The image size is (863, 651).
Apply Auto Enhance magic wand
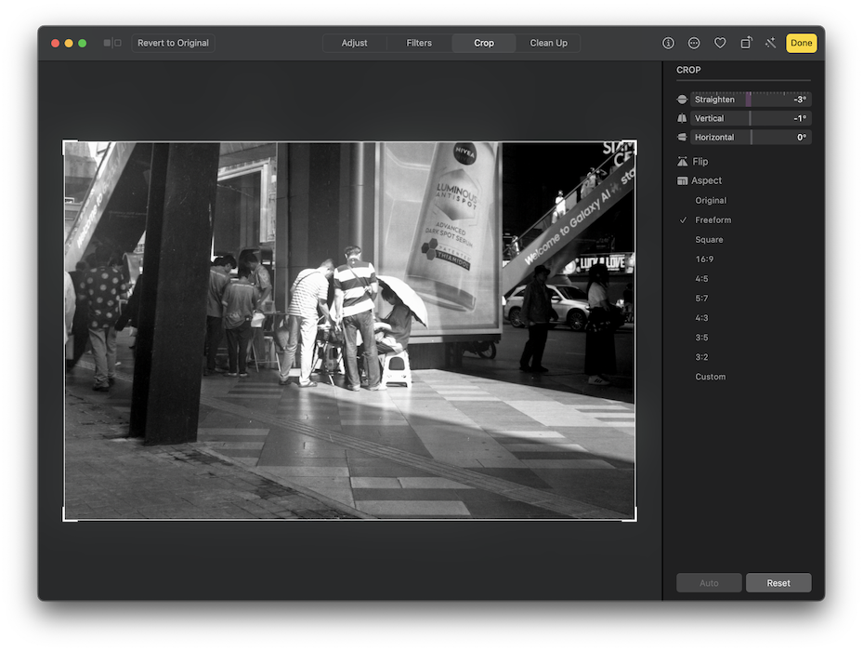pos(770,43)
